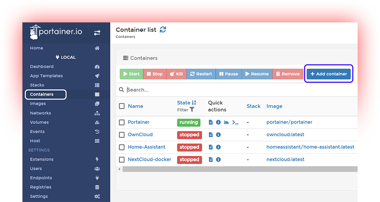Open the nextcloud:latest image link

pyautogui.click(x=285, y=159)
